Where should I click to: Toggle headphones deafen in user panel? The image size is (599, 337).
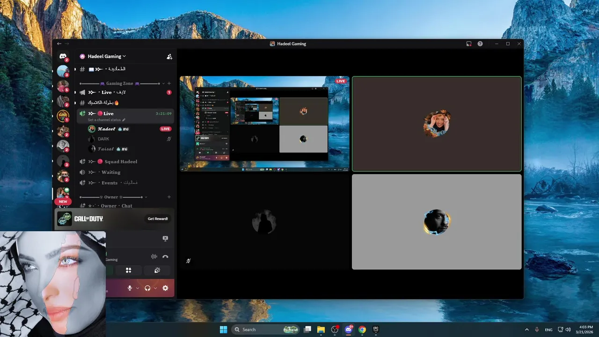click(148, 288)
